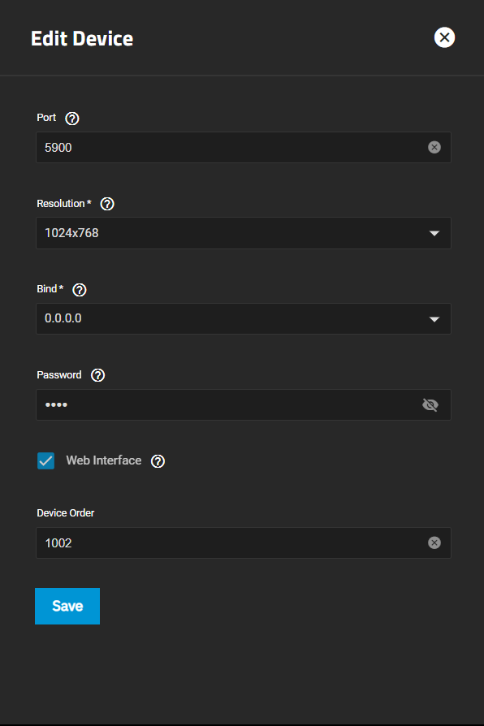
Task: Open the Port help tooltip icon
Action: (71, 119)
